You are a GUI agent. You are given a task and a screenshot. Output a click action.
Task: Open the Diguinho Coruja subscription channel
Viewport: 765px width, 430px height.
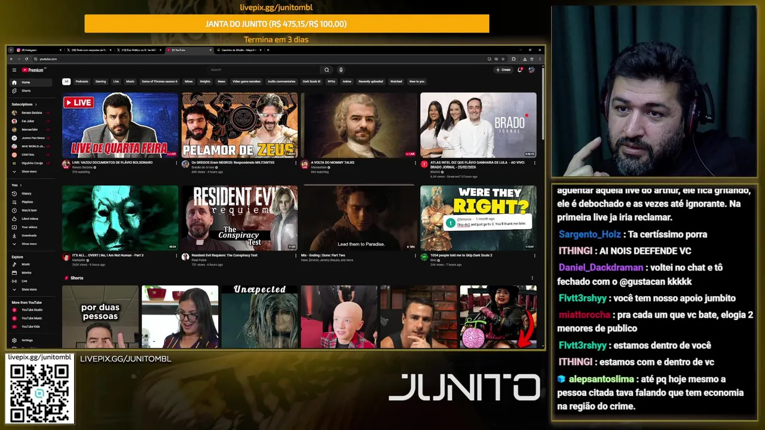click(x=31, y=162)
